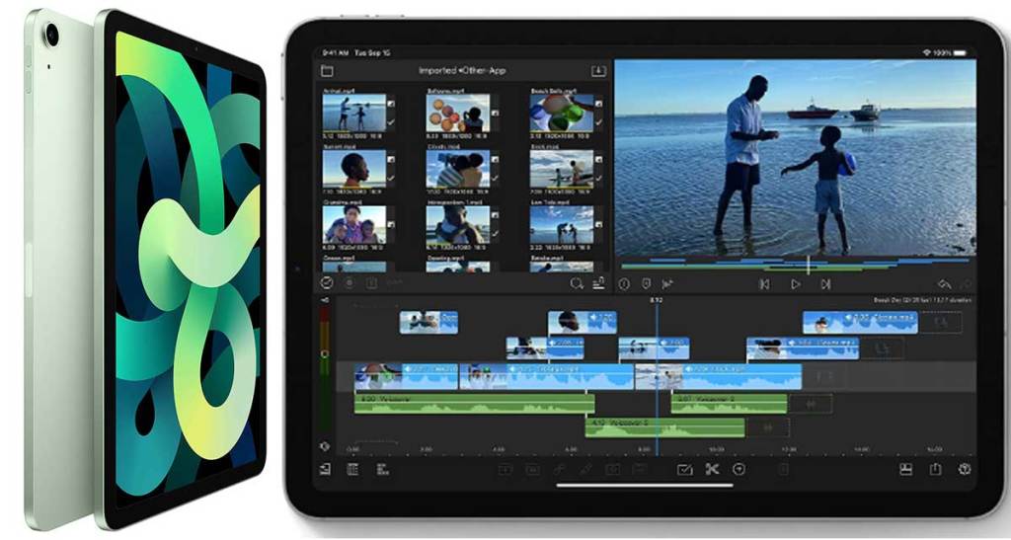Expand the Imported Other-App source dropdown

[461, 71]
